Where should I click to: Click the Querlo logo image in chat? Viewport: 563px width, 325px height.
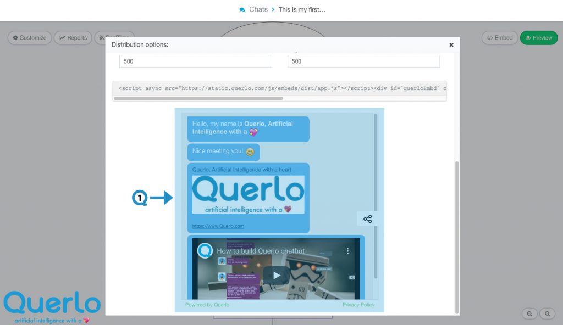[248, 194]
